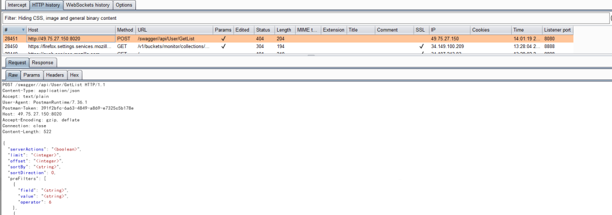Select the Request tab
The height and width of the screenshot is (215, 612).
click(x=17, y=63)
